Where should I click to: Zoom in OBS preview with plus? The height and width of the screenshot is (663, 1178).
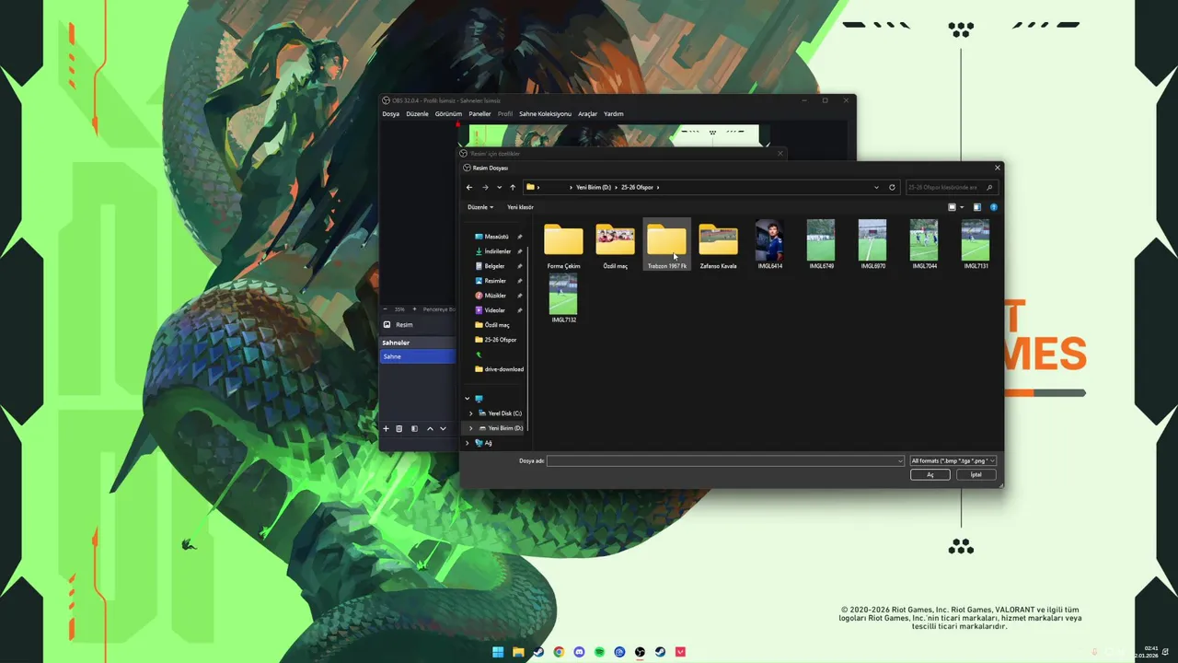(414, 309)
